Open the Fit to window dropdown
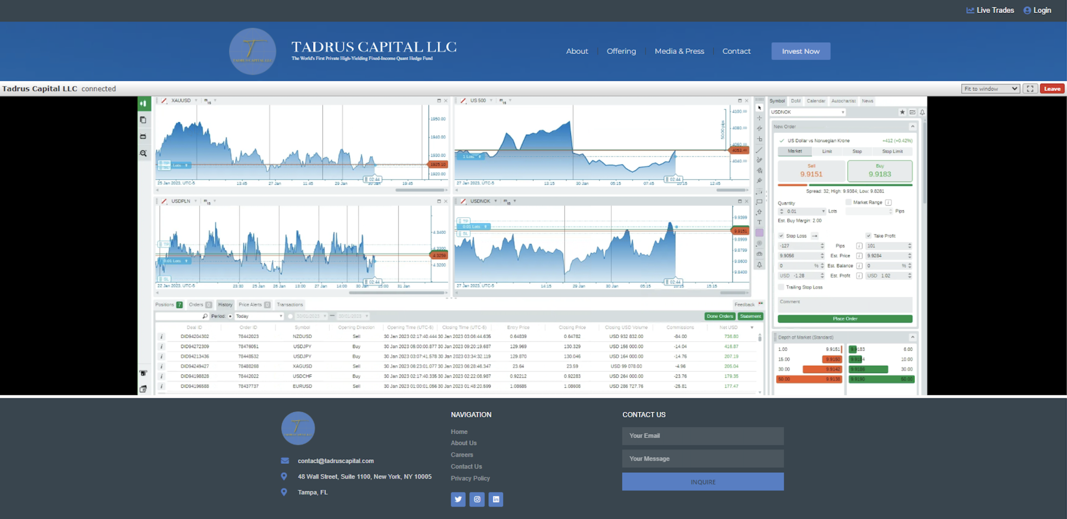1067x519 pixels. (x=990, y=88)
